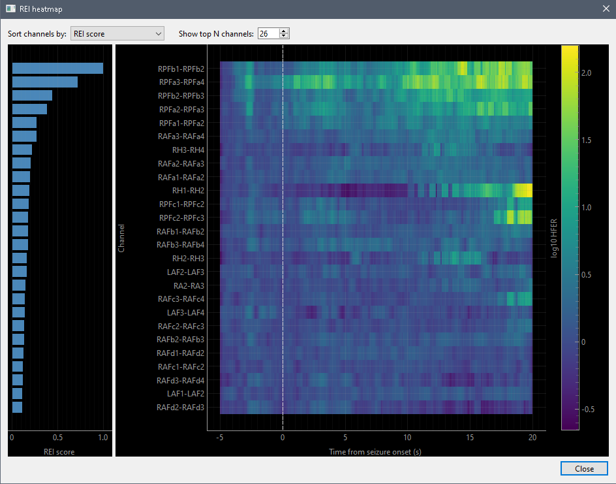Viewport: 616px width, 484px height.
Task: Click the bright yellow end of RH1-RH2 heatmap row
Action: coord(523,190)
